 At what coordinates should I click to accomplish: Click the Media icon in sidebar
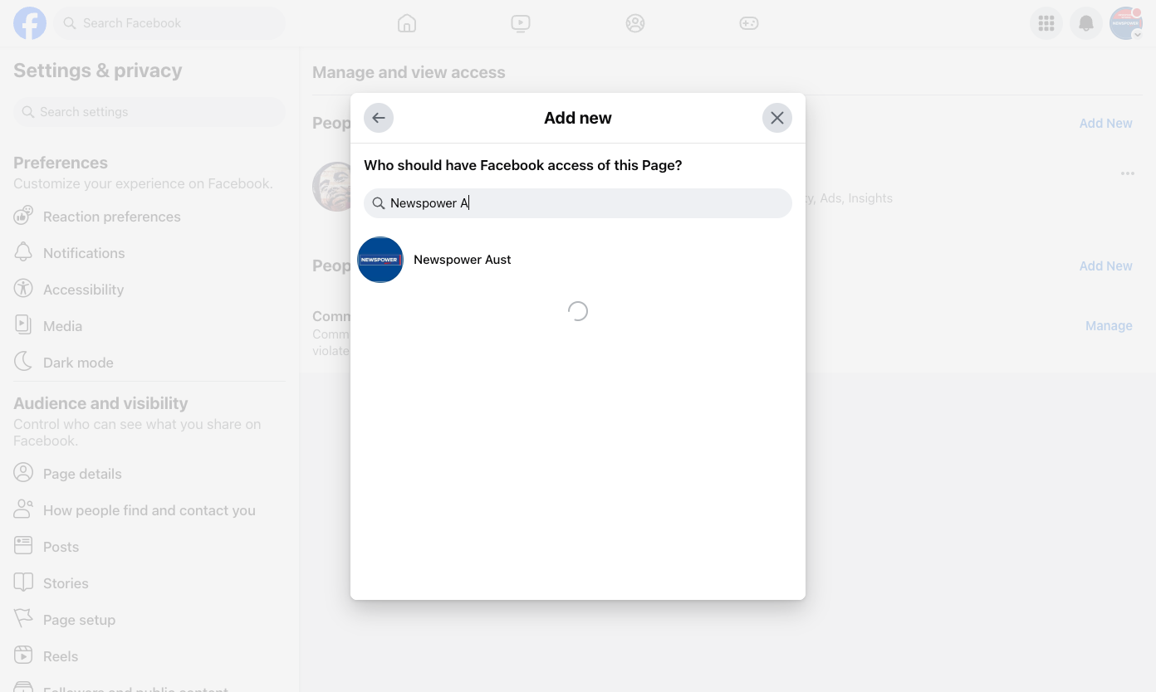pyautogui.click(x=23, y=325)
